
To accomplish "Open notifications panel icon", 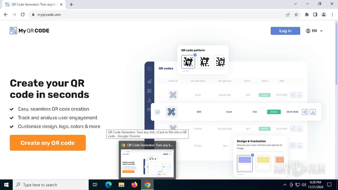I will coord(329,185).
